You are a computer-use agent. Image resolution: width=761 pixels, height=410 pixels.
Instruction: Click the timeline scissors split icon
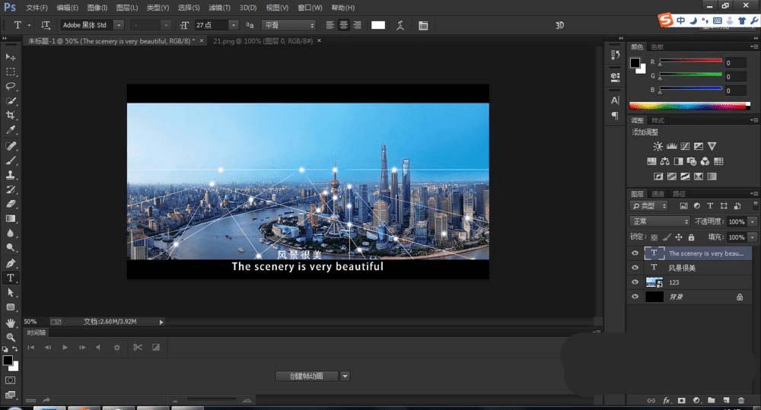pos(138,348)
